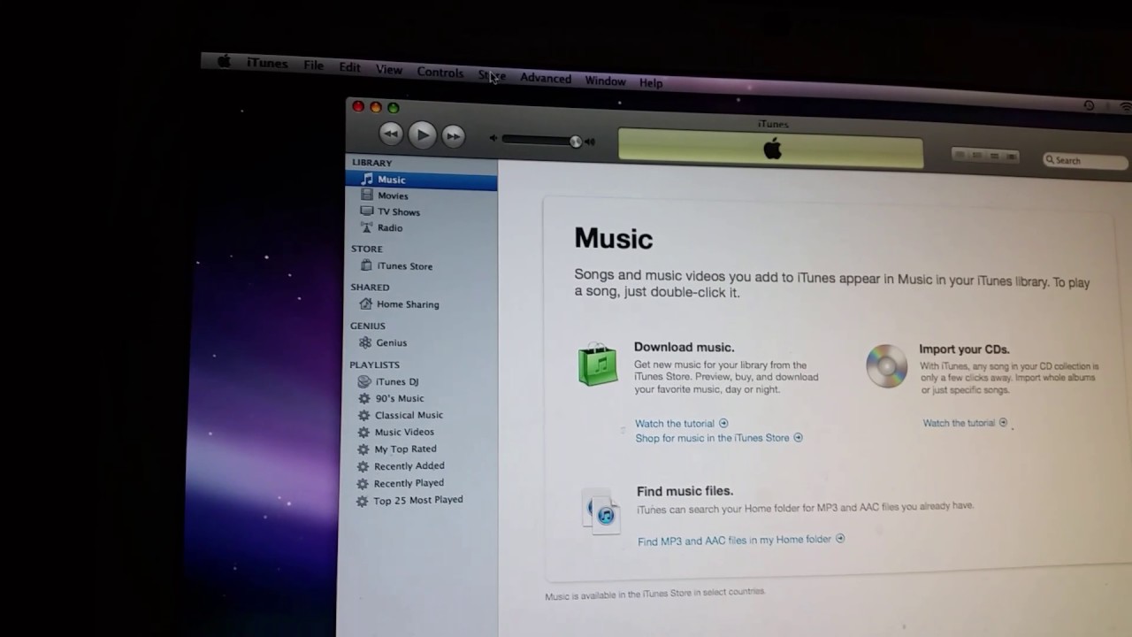Viewport: 1132px width, 637px height.
Task: Click the volume slider knob
Action: [x=576, y=141]
